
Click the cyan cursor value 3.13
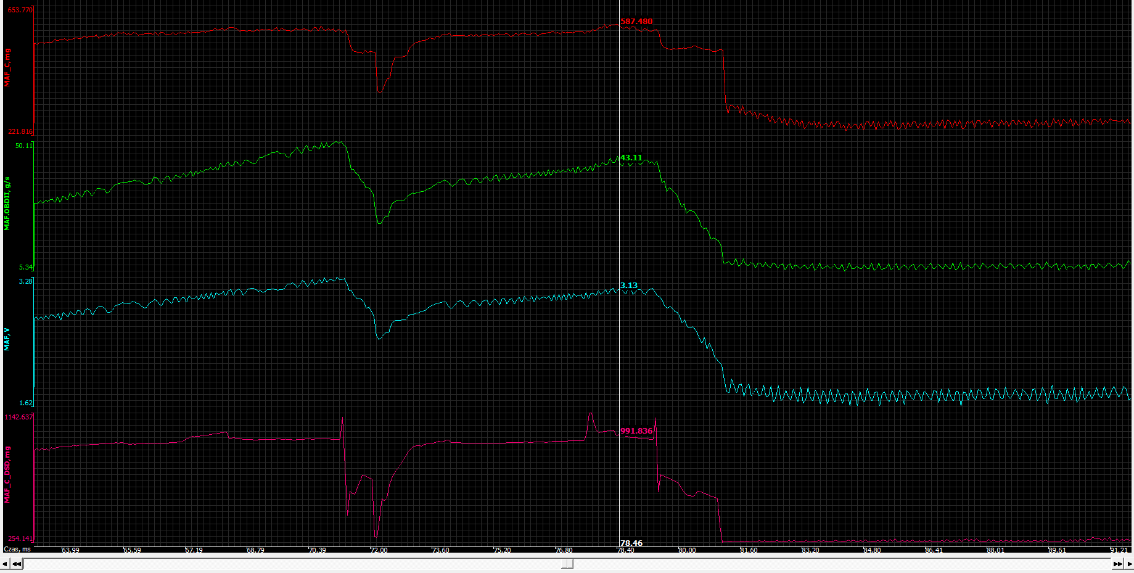(x=629, y=286)
